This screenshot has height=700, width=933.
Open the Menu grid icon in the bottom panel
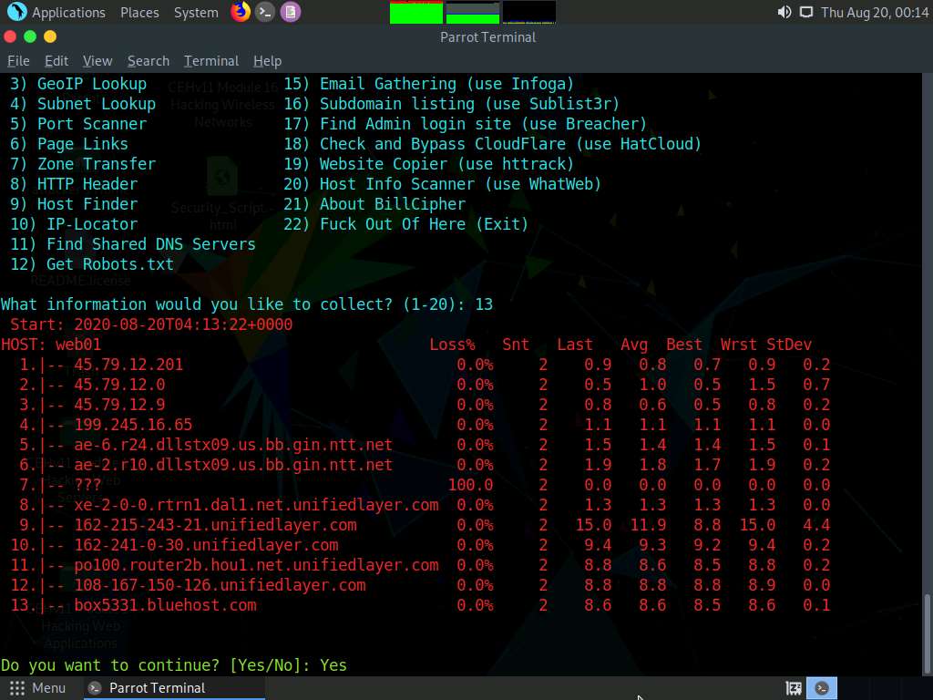[17, 688]
